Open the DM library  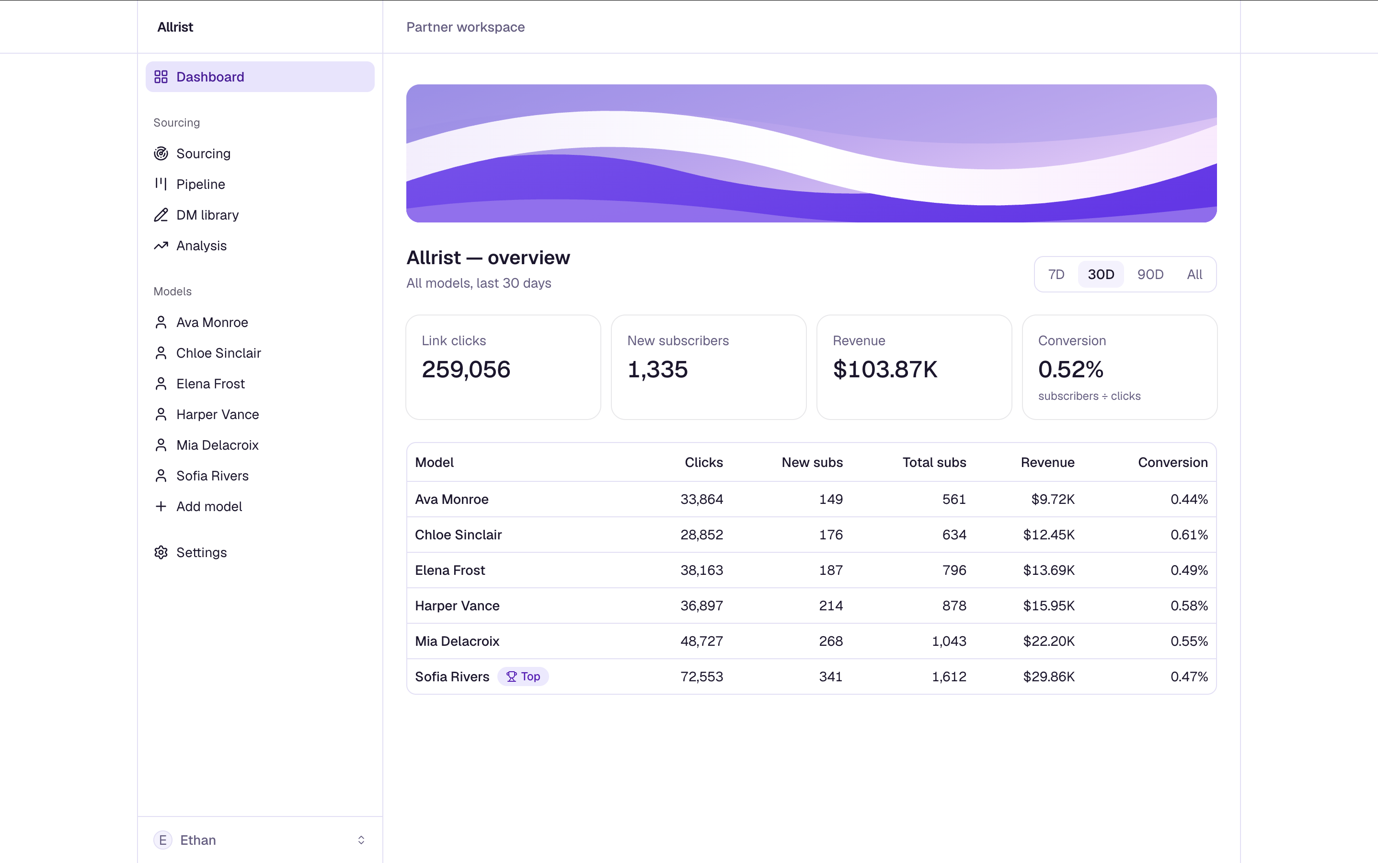pos(260,215)
